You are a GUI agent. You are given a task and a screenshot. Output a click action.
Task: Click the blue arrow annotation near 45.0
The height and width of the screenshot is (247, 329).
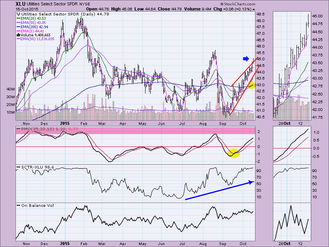point(246,59)
